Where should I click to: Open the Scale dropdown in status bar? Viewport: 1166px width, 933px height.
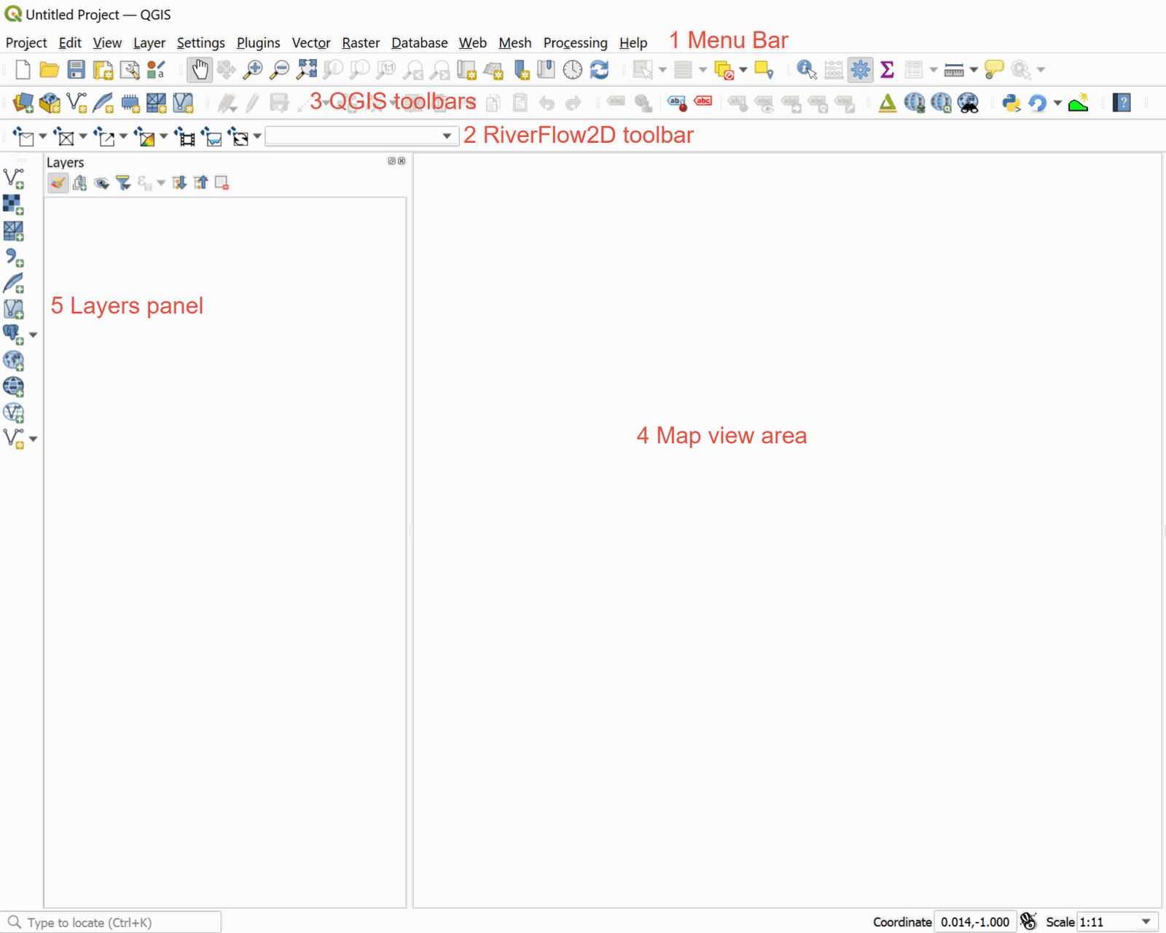[x=1146, y=922]
